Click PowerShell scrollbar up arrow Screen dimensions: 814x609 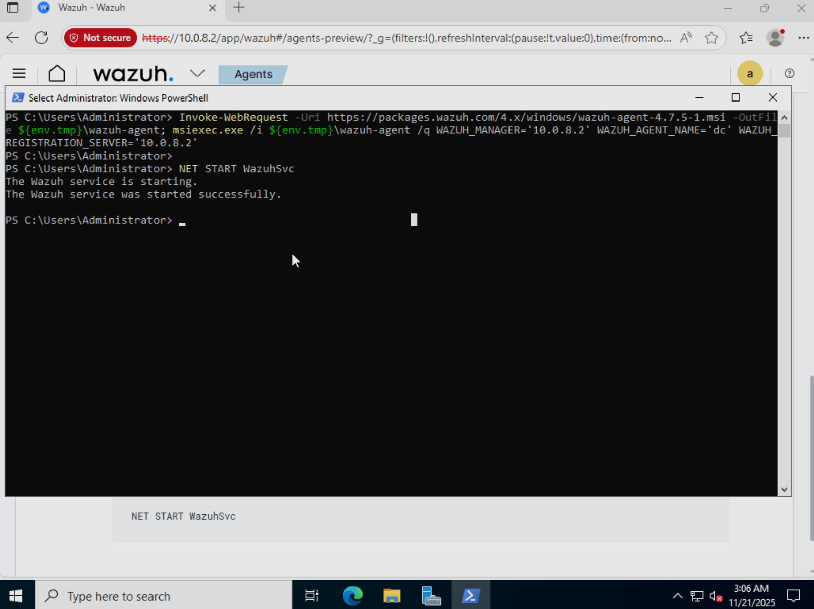(784, 117)
